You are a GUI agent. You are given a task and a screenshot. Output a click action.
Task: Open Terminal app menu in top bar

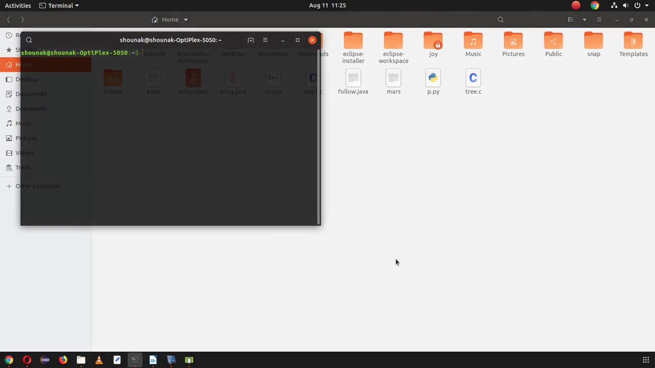pyautogui.click(x=59, y=5)
